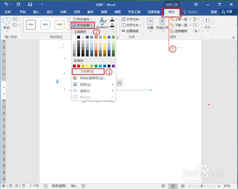Open 其他轮廓颜色(M) more colors option

point(94,78)
